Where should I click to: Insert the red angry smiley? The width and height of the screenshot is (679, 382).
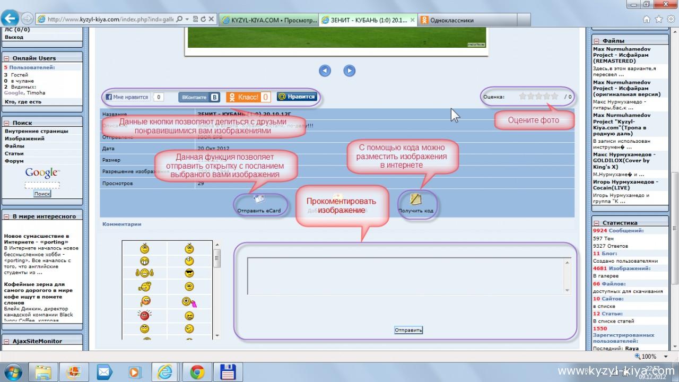144,315
